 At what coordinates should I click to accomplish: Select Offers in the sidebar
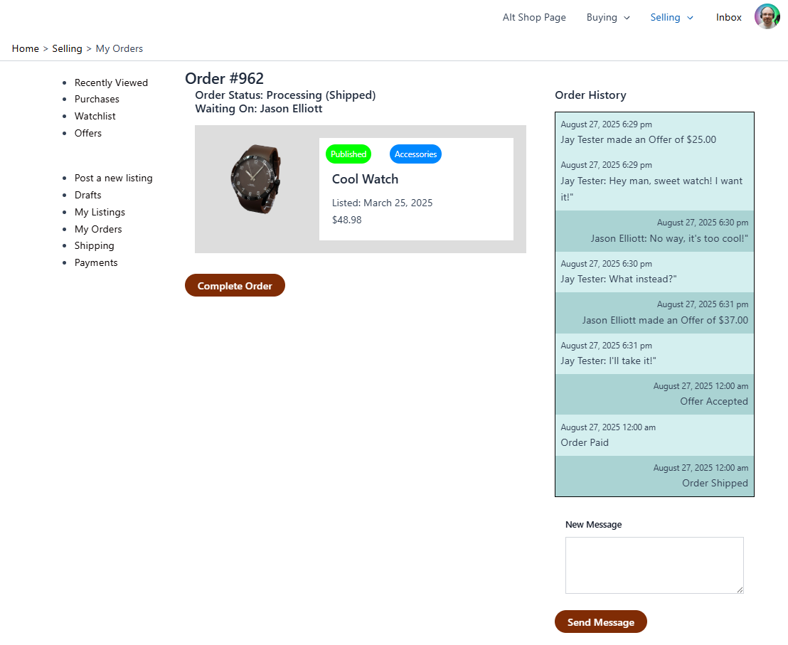(88, 133)
